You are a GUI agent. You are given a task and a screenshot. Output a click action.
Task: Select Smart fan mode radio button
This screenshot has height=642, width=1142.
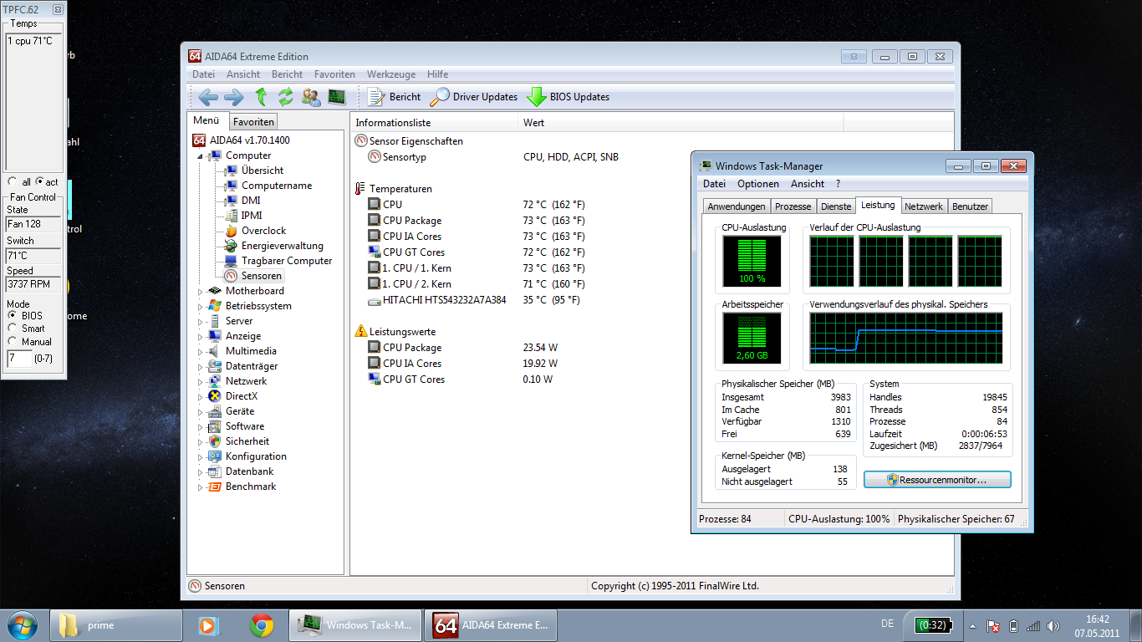(x=13, y=329)
